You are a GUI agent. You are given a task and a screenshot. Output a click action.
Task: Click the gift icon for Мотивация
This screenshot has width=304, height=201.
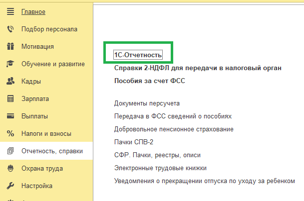tap(10, 46)
